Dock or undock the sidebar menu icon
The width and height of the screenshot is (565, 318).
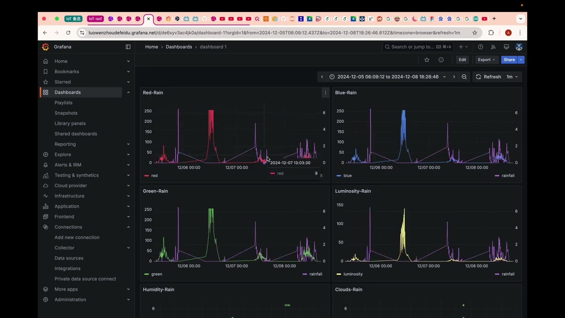(x=128, y=47)
